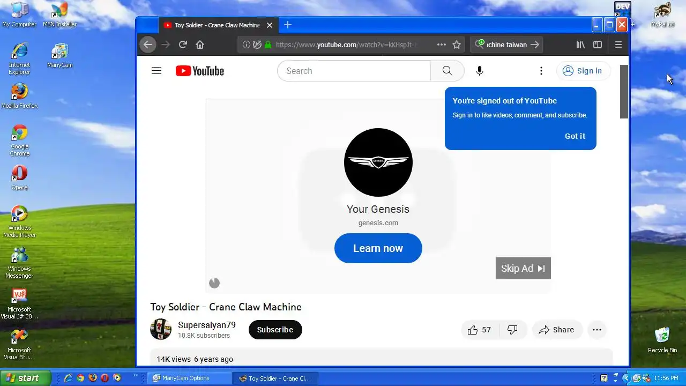Switch to ManyCam Options taskbar item
This screenshot has width=686, height=386.
tap(190, 378)
